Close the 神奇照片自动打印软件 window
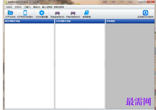This screenshot has height=110, width=156. (x=151, y=2)
